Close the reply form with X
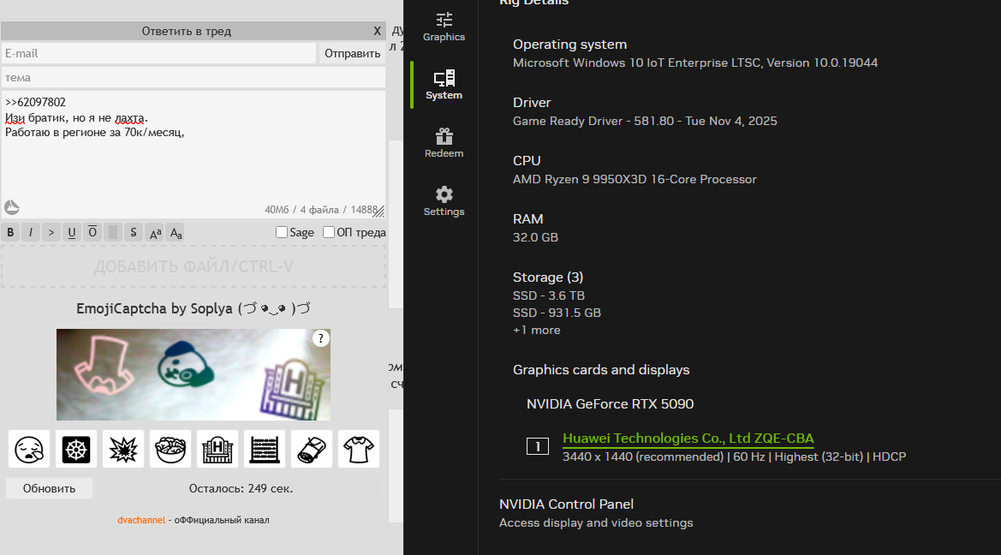The width and height of the screenshot is (1001, 555). 378,31
